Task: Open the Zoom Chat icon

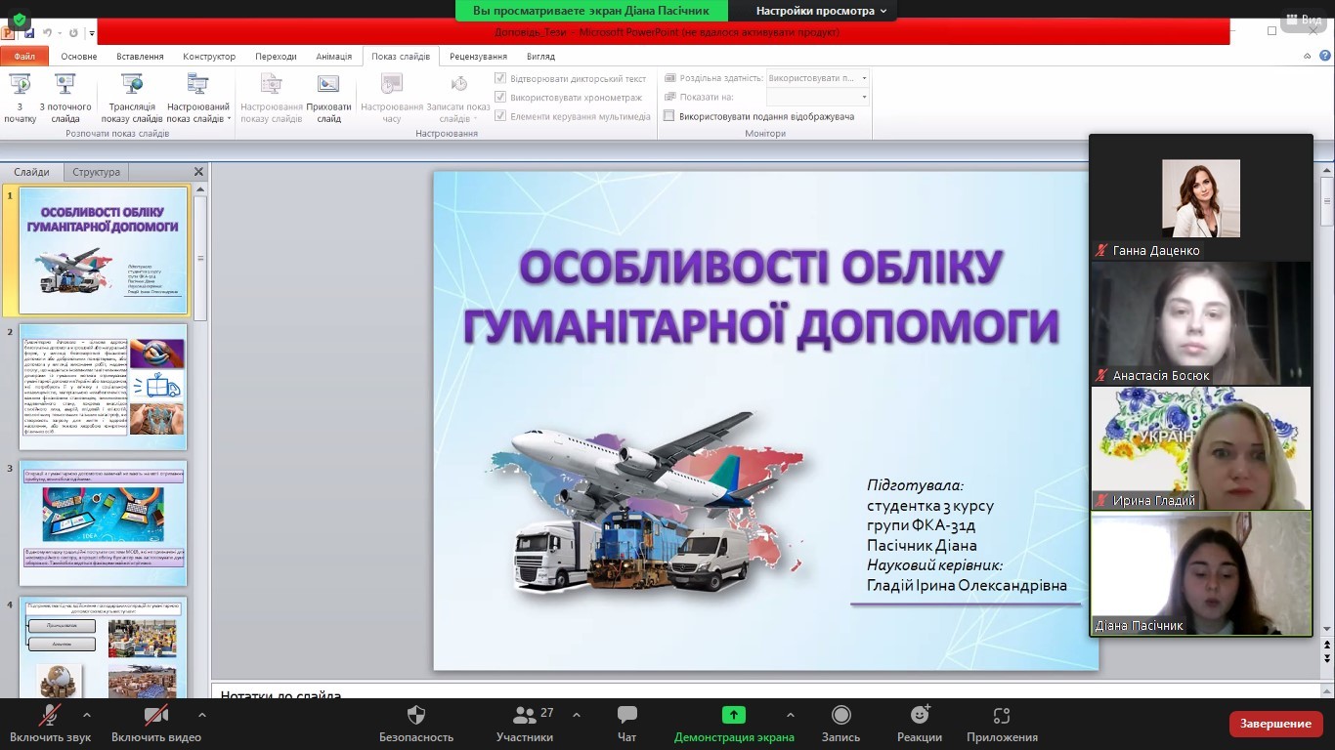Action: (627, 716)
